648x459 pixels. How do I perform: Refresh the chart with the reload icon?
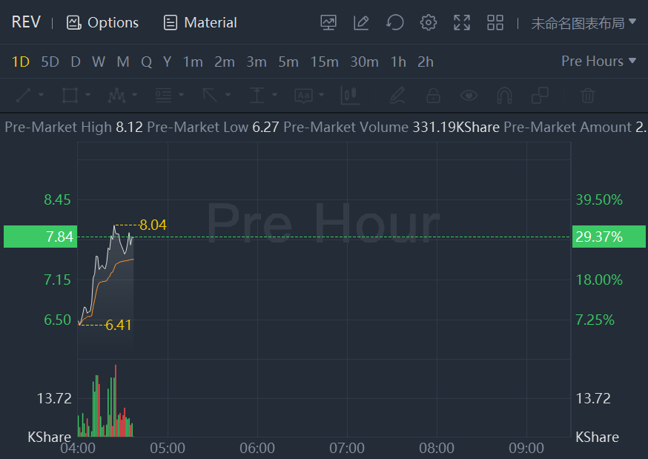click(395, 23)
